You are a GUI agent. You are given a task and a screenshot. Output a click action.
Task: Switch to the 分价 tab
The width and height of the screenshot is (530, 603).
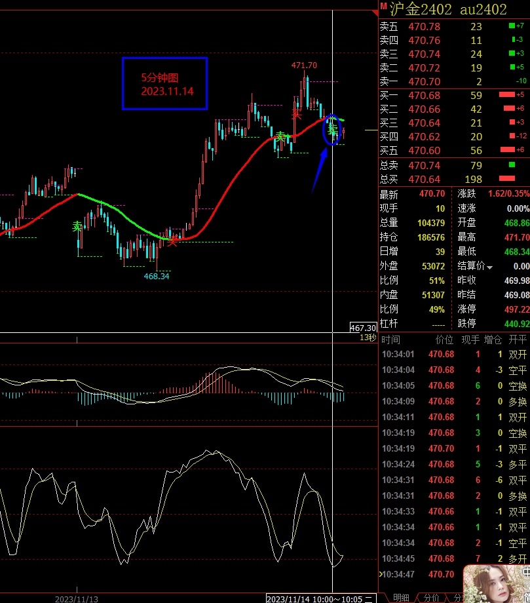(431, 598)
